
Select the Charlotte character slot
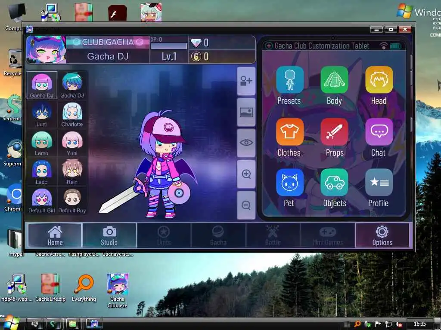[72, 114]
